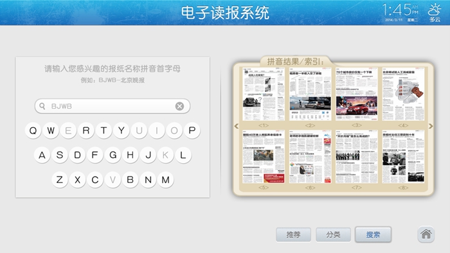Tap the M key on the keyboard
Screen dimensions: 450x253
pyautogui.click(x=166, y=180)
